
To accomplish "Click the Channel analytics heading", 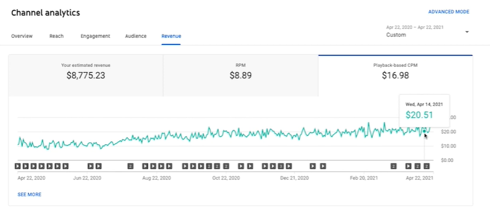I will pos(46,13).
